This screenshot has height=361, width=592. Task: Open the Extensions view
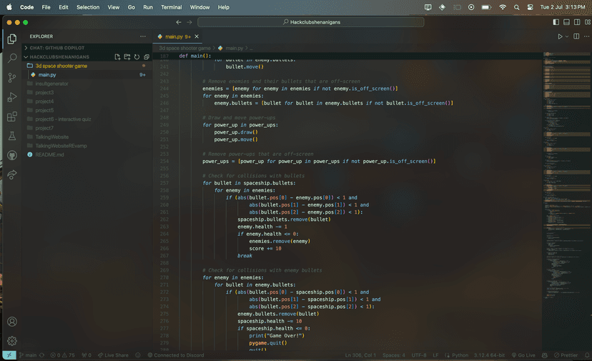12,117
